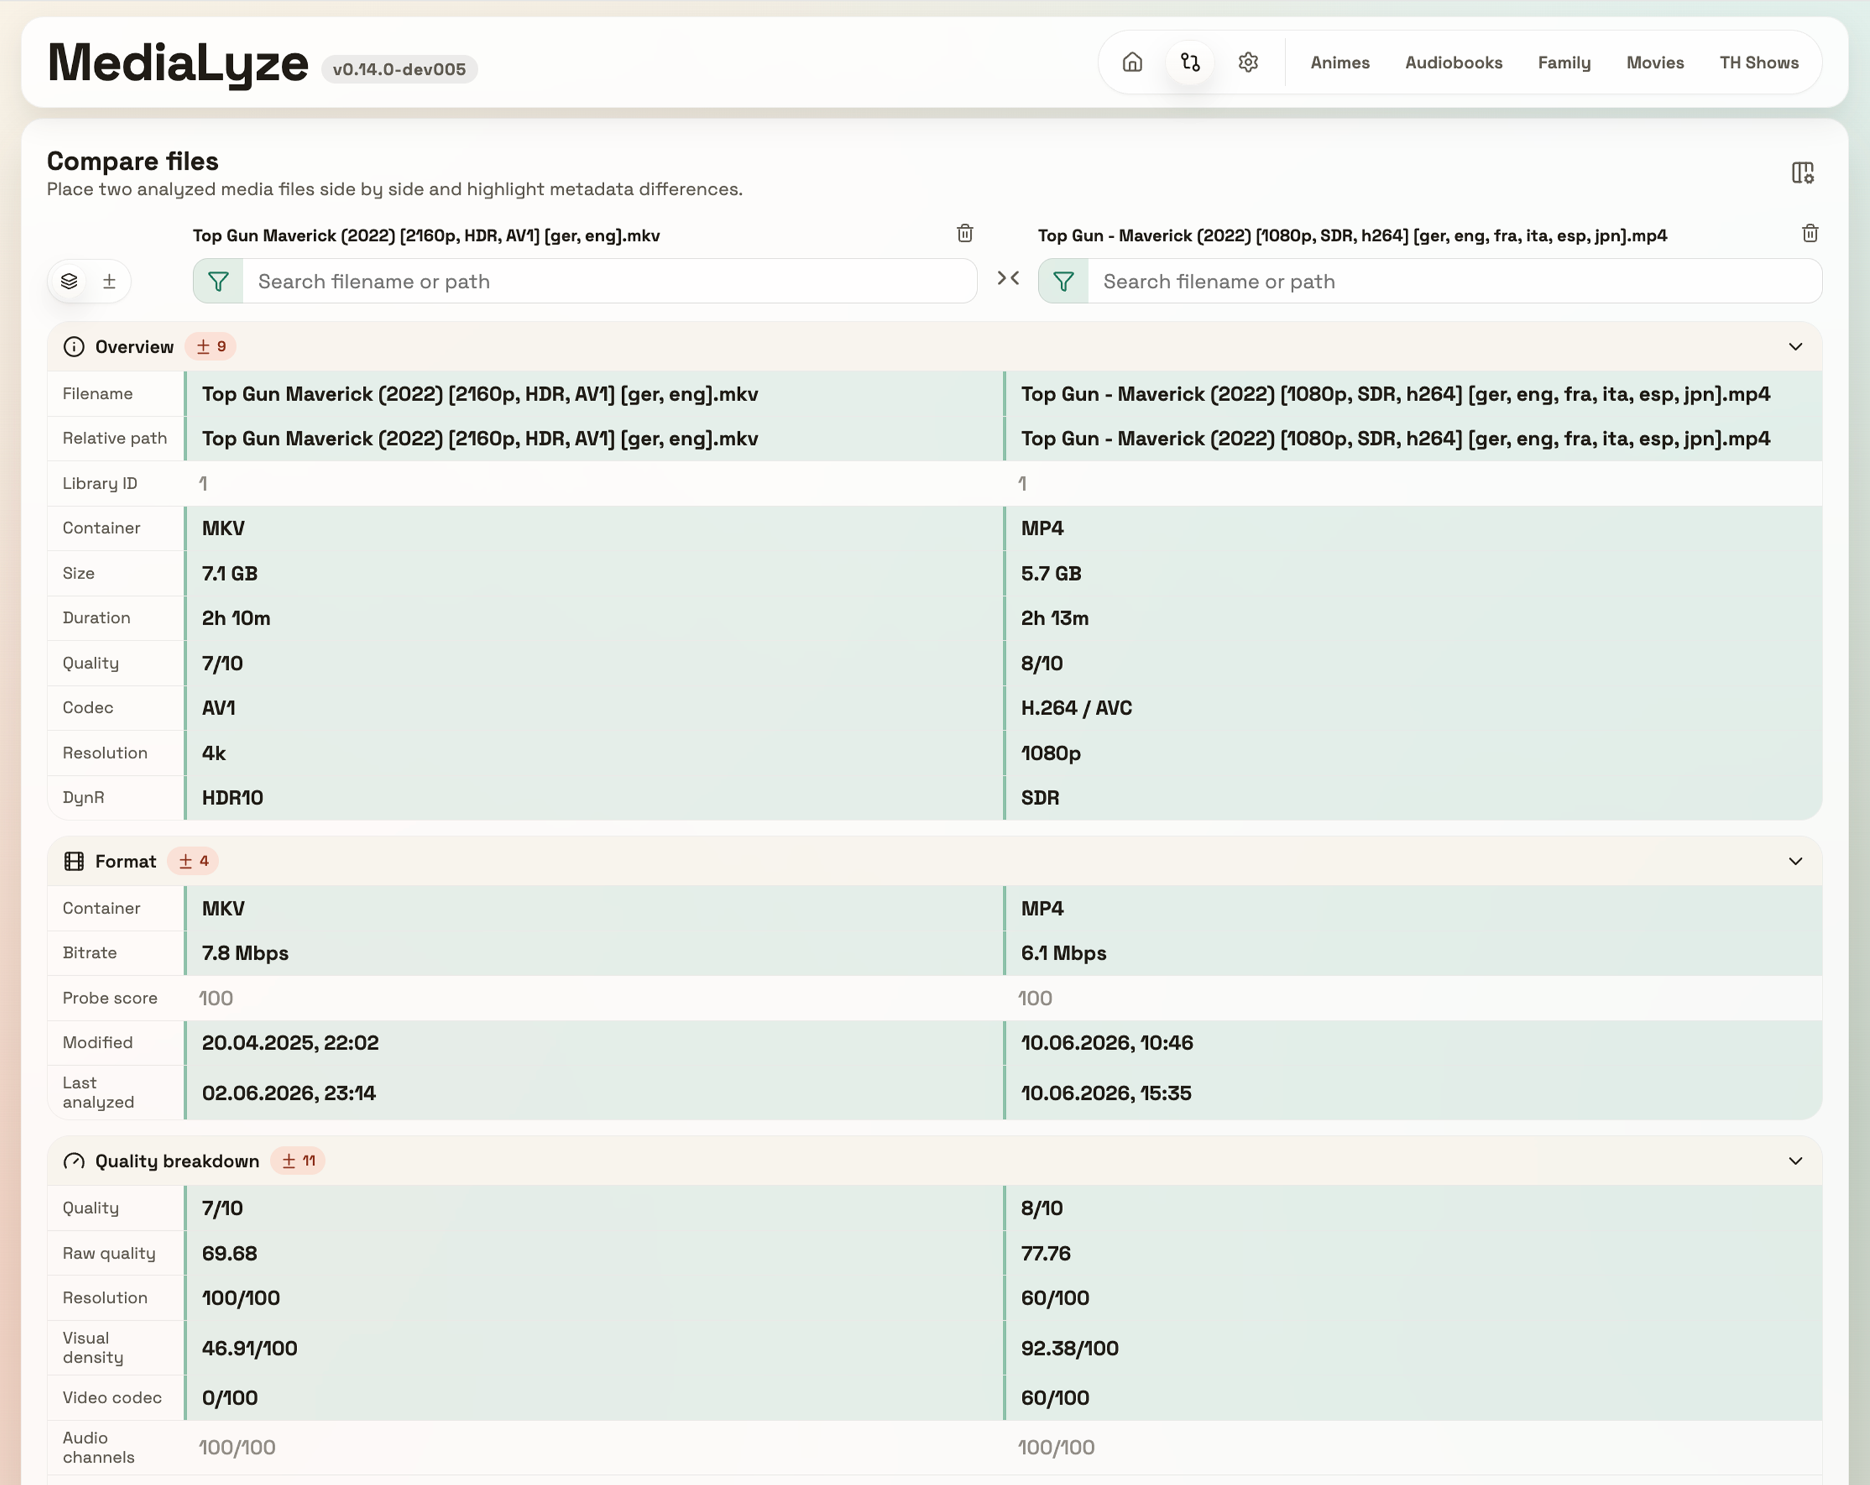The image size is (1870, 1485).
Task: Open the Audiobooks library
Action: point(1454,63)
